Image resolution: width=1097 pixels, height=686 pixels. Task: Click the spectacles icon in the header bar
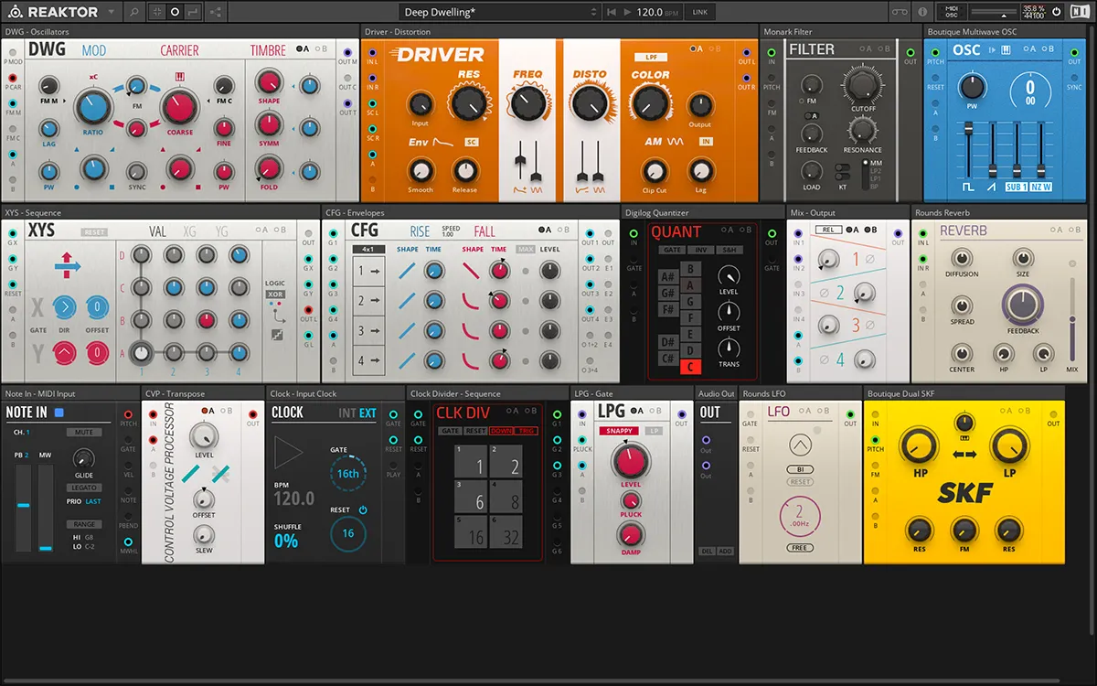900,11
